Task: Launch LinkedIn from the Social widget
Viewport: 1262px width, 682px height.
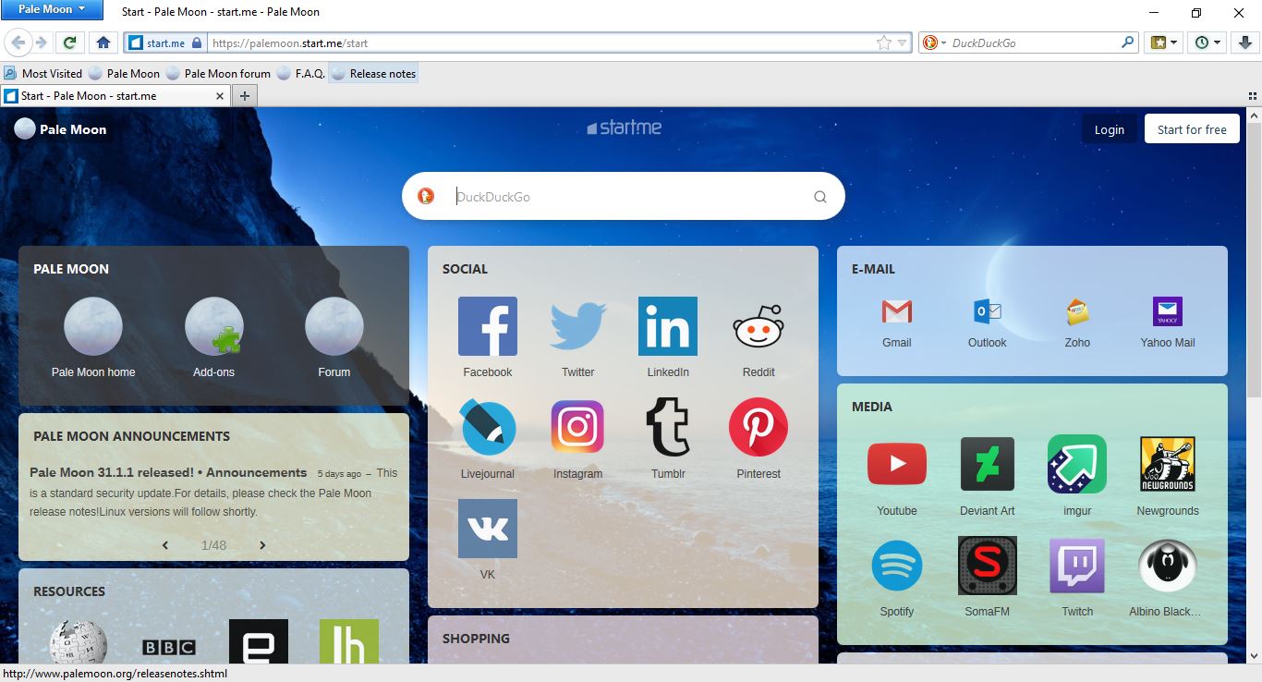Action: [668, 326]
